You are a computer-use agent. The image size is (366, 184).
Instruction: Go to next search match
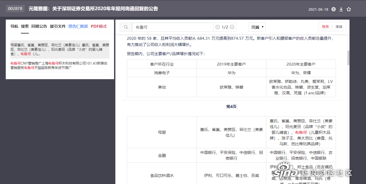coord(232,27)
